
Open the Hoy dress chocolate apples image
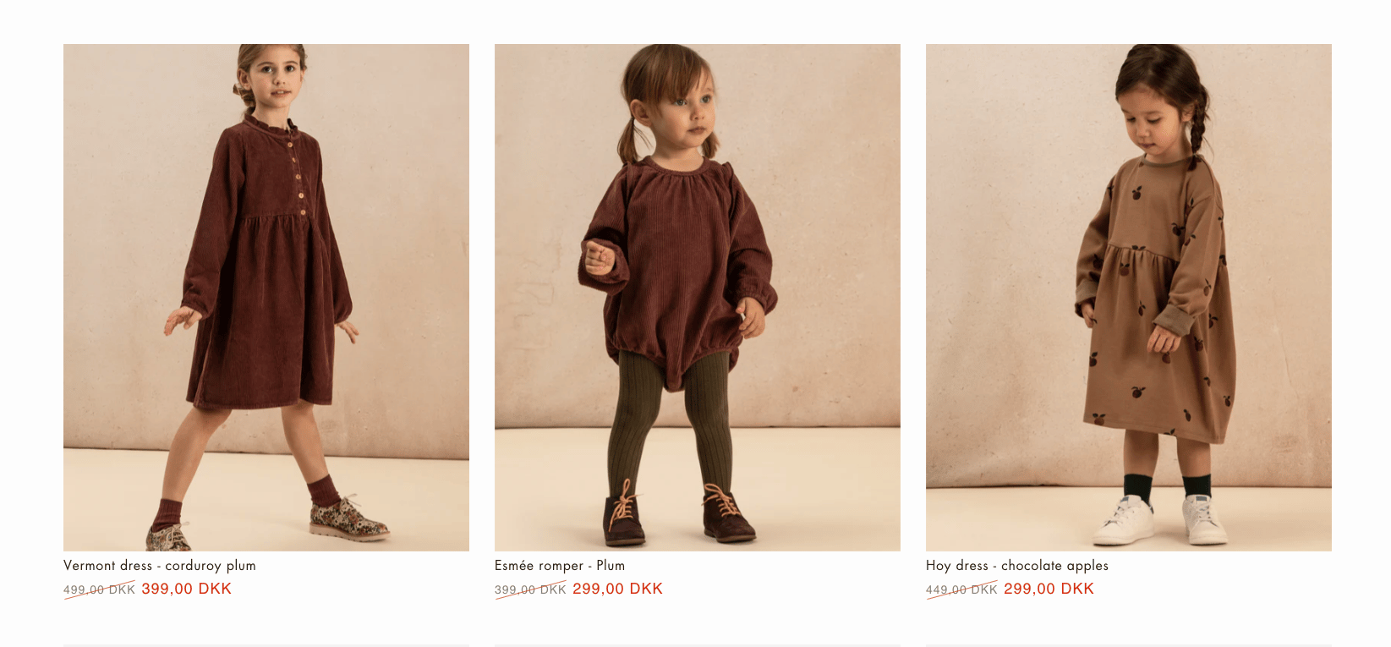pyautogui.click(x=1129, y=297)
